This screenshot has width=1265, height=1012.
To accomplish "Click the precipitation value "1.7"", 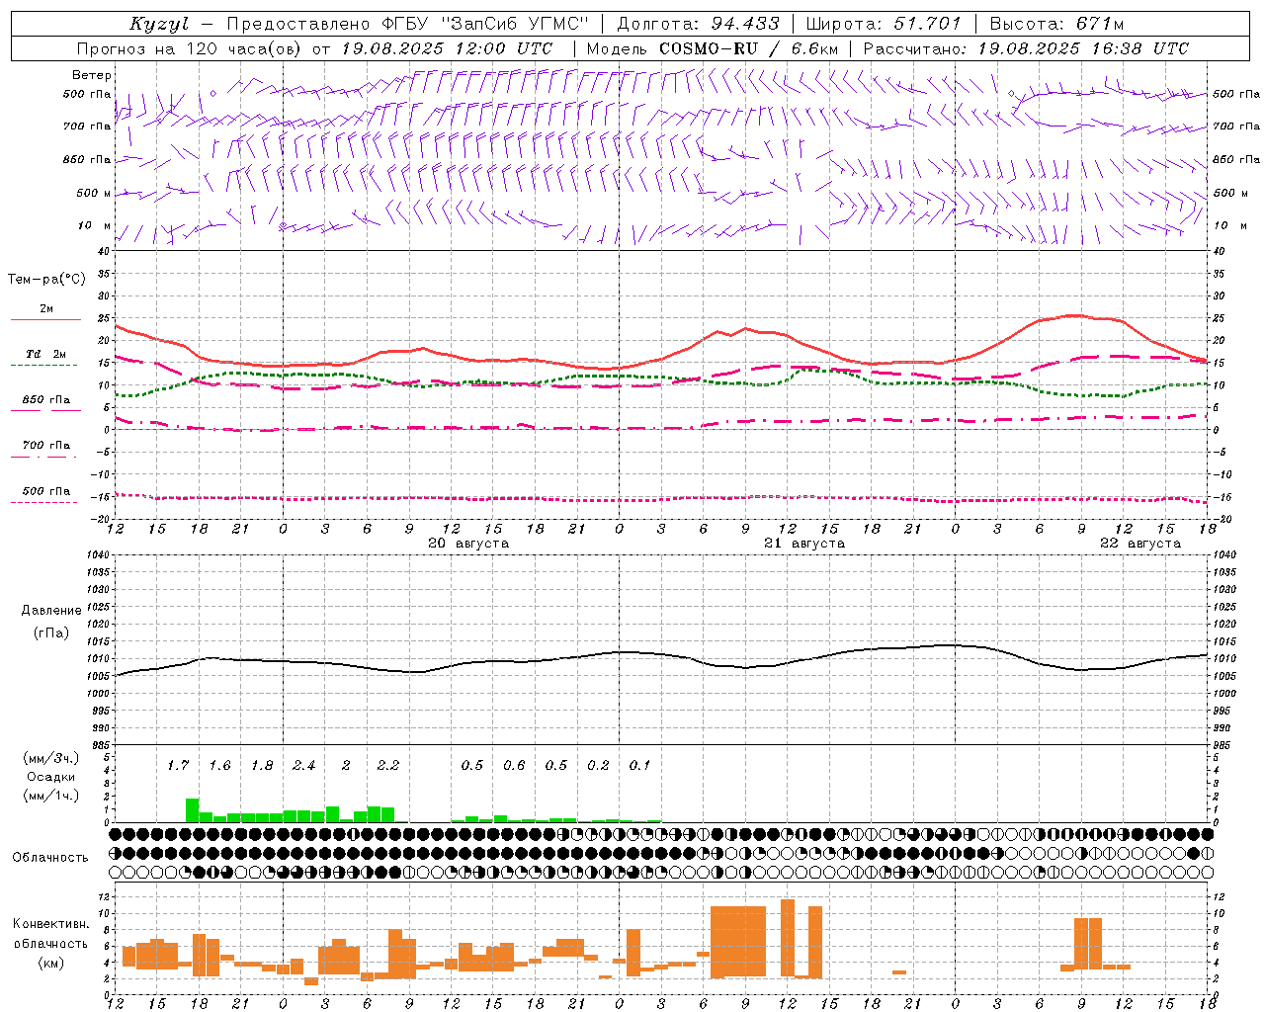I will point(178,765).
